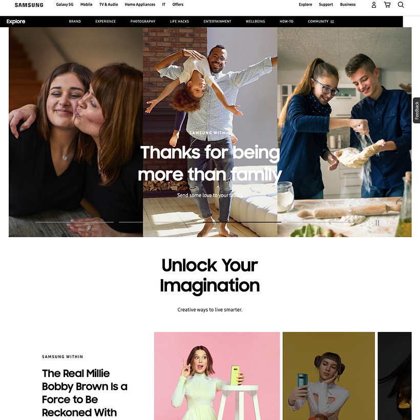The height and width of the screenshot is (420, 420).
Task: Go to Life Hacks section
Action: tap(179, 22)
